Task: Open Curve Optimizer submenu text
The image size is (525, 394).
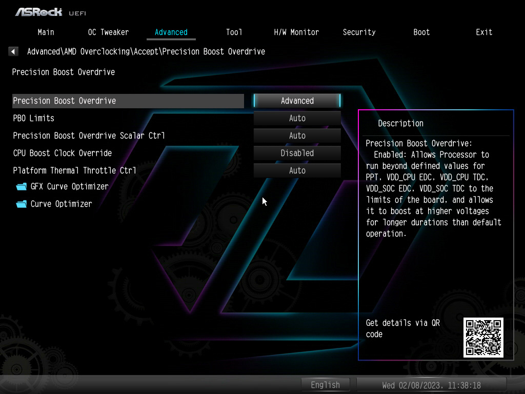Action: tap(61, 204)
